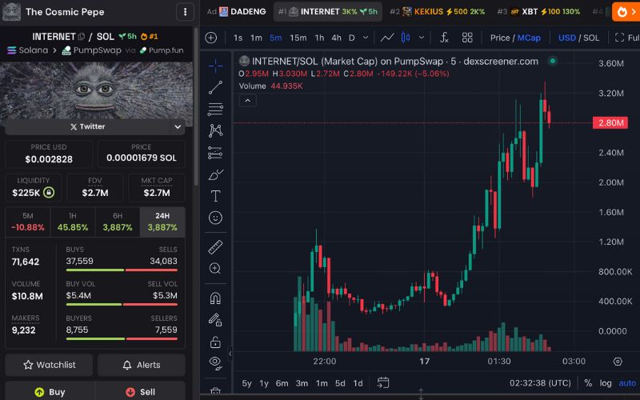Viewport: 640px width, 400px height.
Task: Select the 1h timeframe
Action: click(319, 38)
